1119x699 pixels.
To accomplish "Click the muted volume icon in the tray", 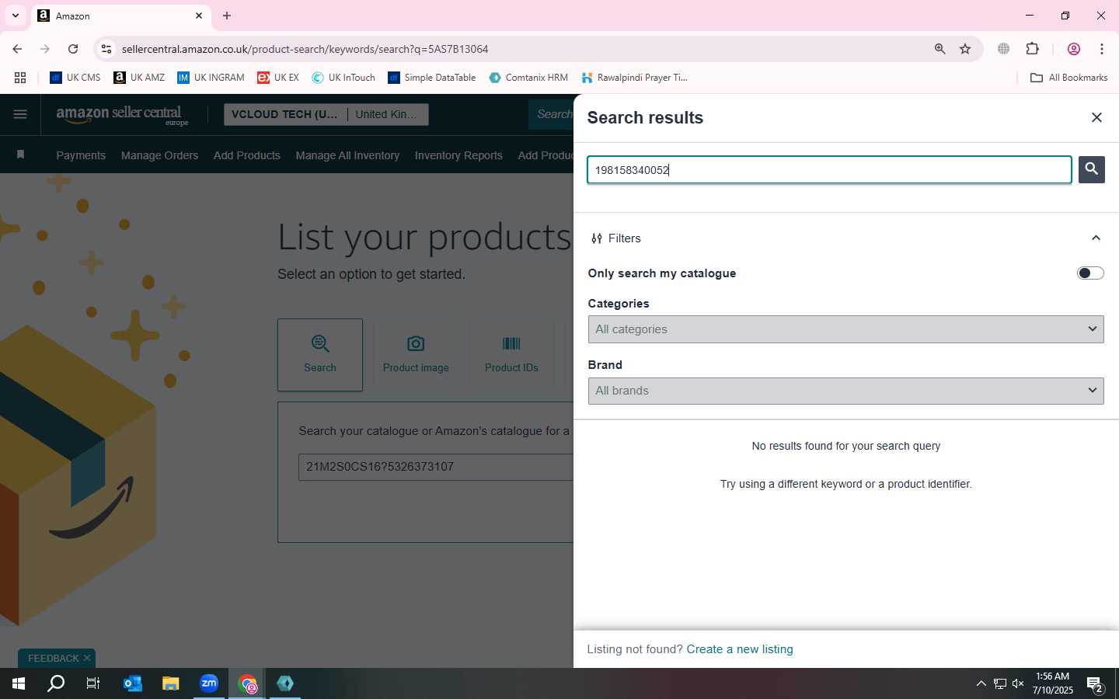I will tap(1018, 683).
